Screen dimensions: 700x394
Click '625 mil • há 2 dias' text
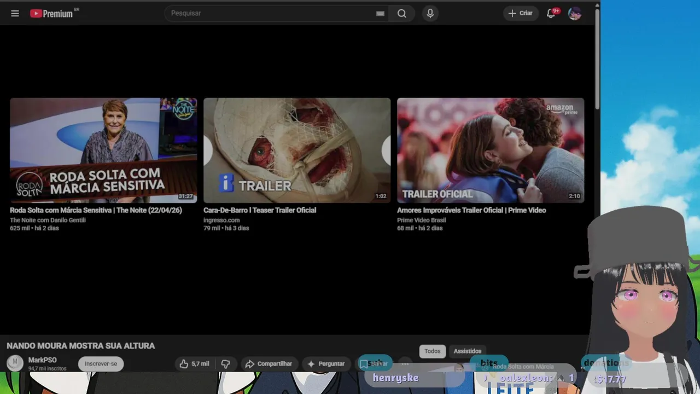coord(34,228)
